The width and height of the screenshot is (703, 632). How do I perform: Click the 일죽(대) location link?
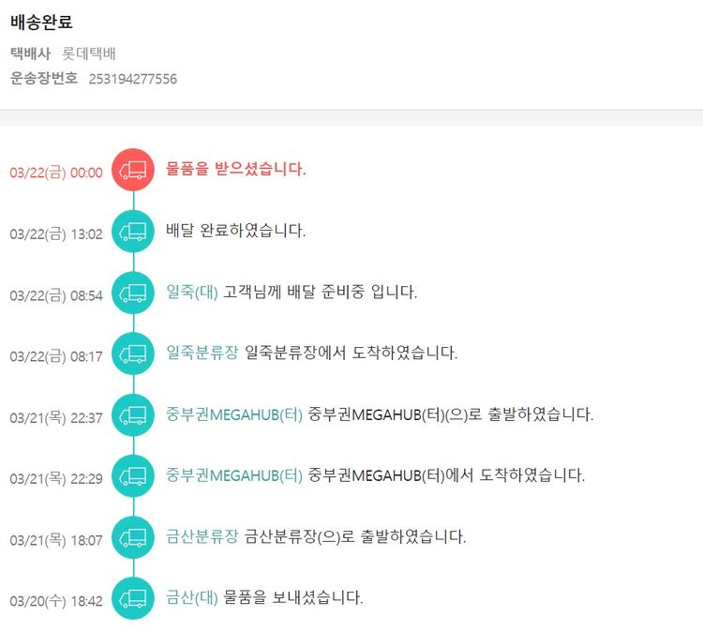tap(192, 292)
